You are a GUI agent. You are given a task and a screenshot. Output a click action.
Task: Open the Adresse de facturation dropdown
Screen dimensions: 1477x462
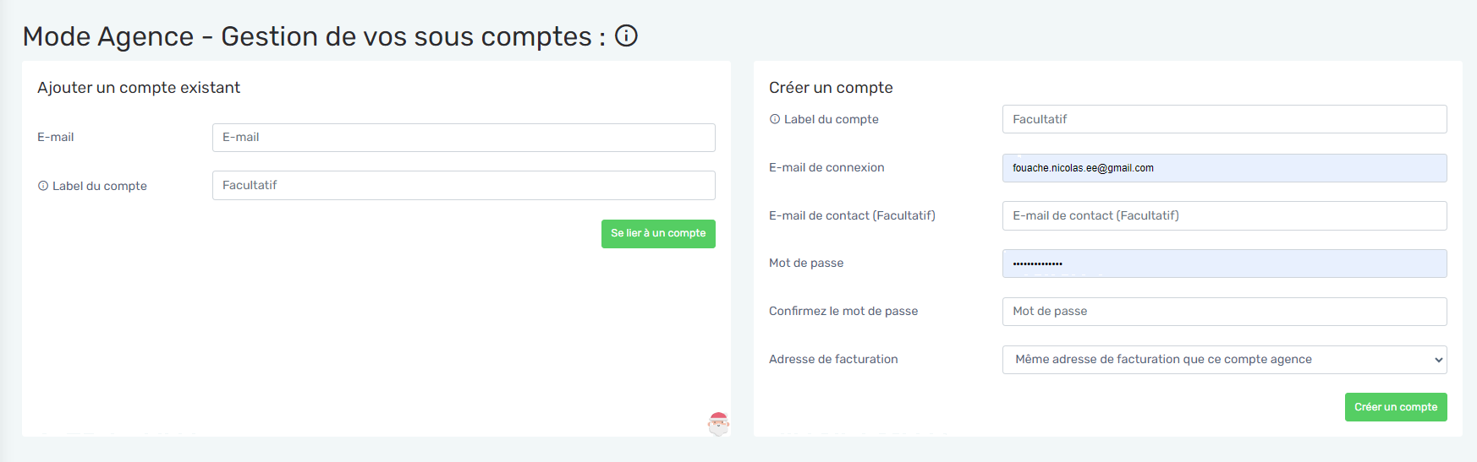pyautogui.click(x=1224, y=360)
